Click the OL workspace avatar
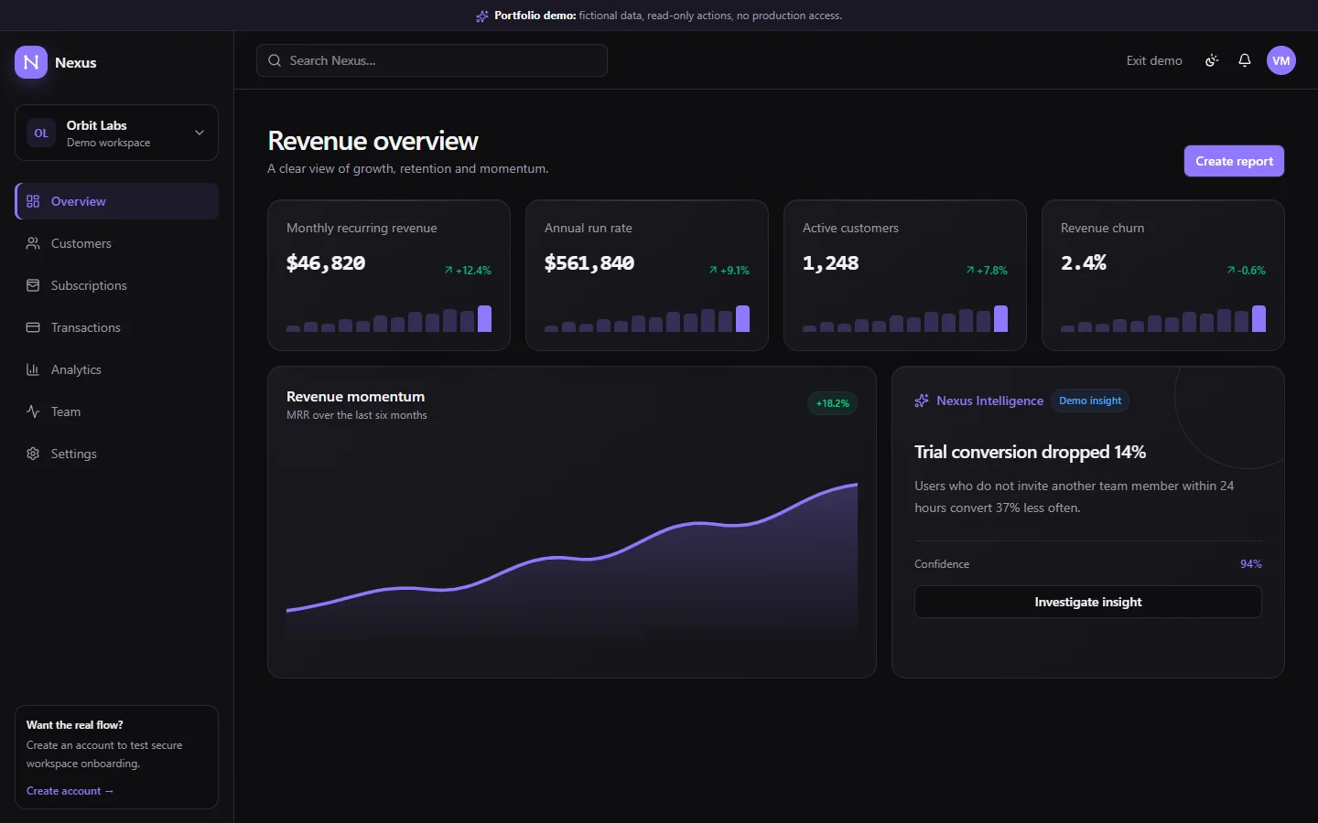Image resolution: width=1318 pixels, height=823 pixels. point(41,133)
